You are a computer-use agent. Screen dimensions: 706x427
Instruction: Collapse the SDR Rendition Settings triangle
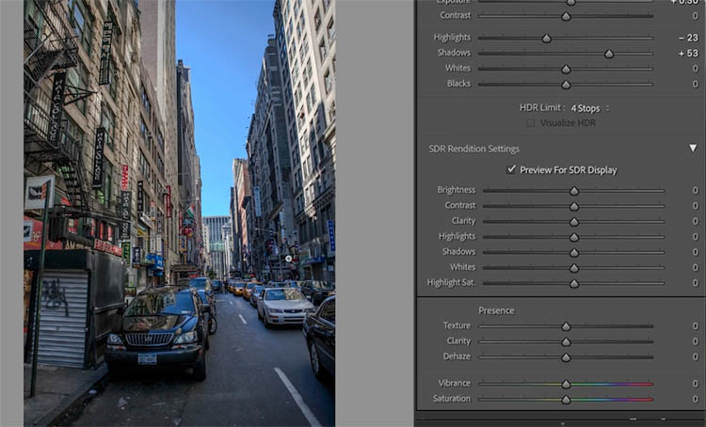(x=693, y=149)
